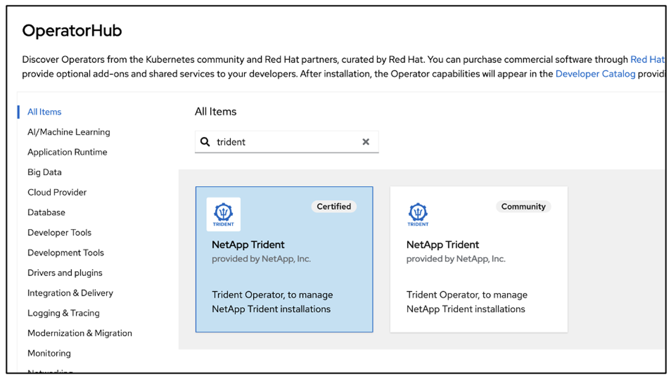Click the search magnifier icon
The width and height of the screenshot is (671, 379).
coord(205,142)
